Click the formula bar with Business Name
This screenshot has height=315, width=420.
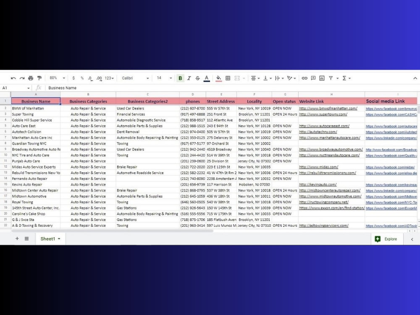(x=230, y=88)
